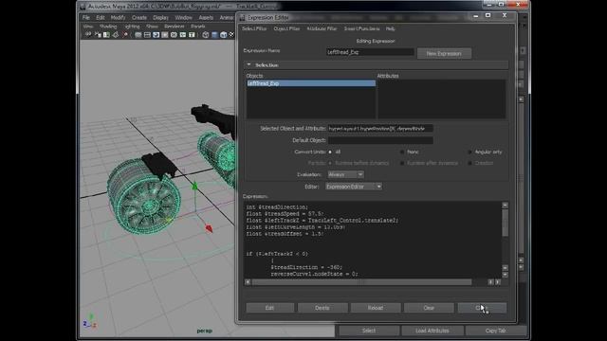
Task: Click the Image Plane icon
Action: coord(116,35)
